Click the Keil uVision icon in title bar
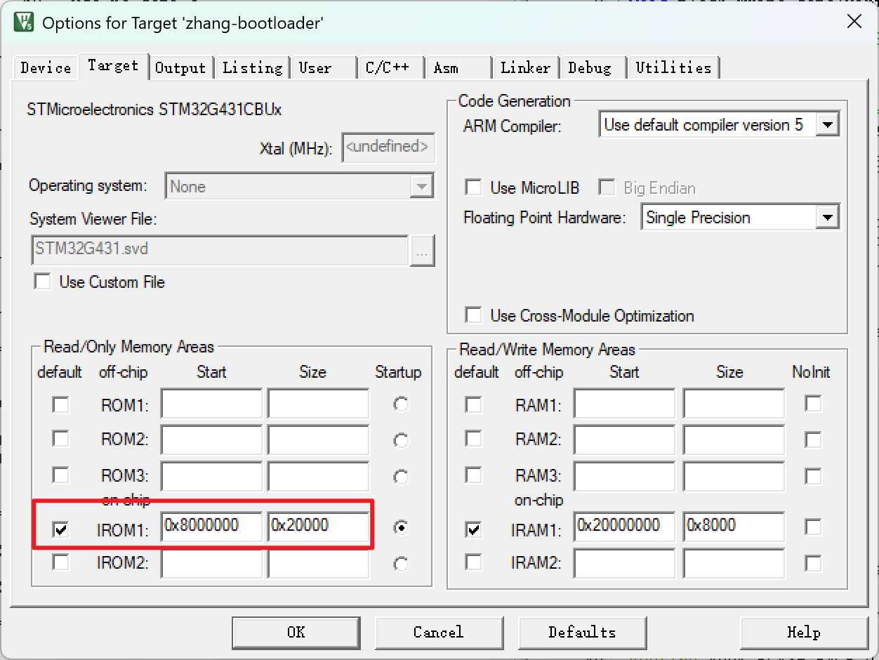 pos(22,22)
